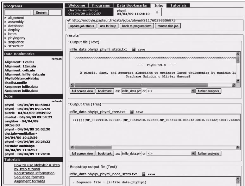Open bookmark Alignment: 12sn.aln
The image size is (245, 186).
(x=20, y=66)
